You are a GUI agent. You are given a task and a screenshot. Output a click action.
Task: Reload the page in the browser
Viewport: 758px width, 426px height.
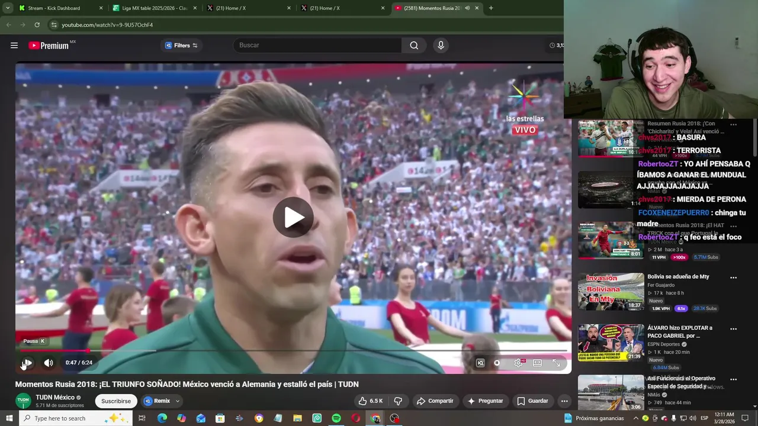coord(37,25)
